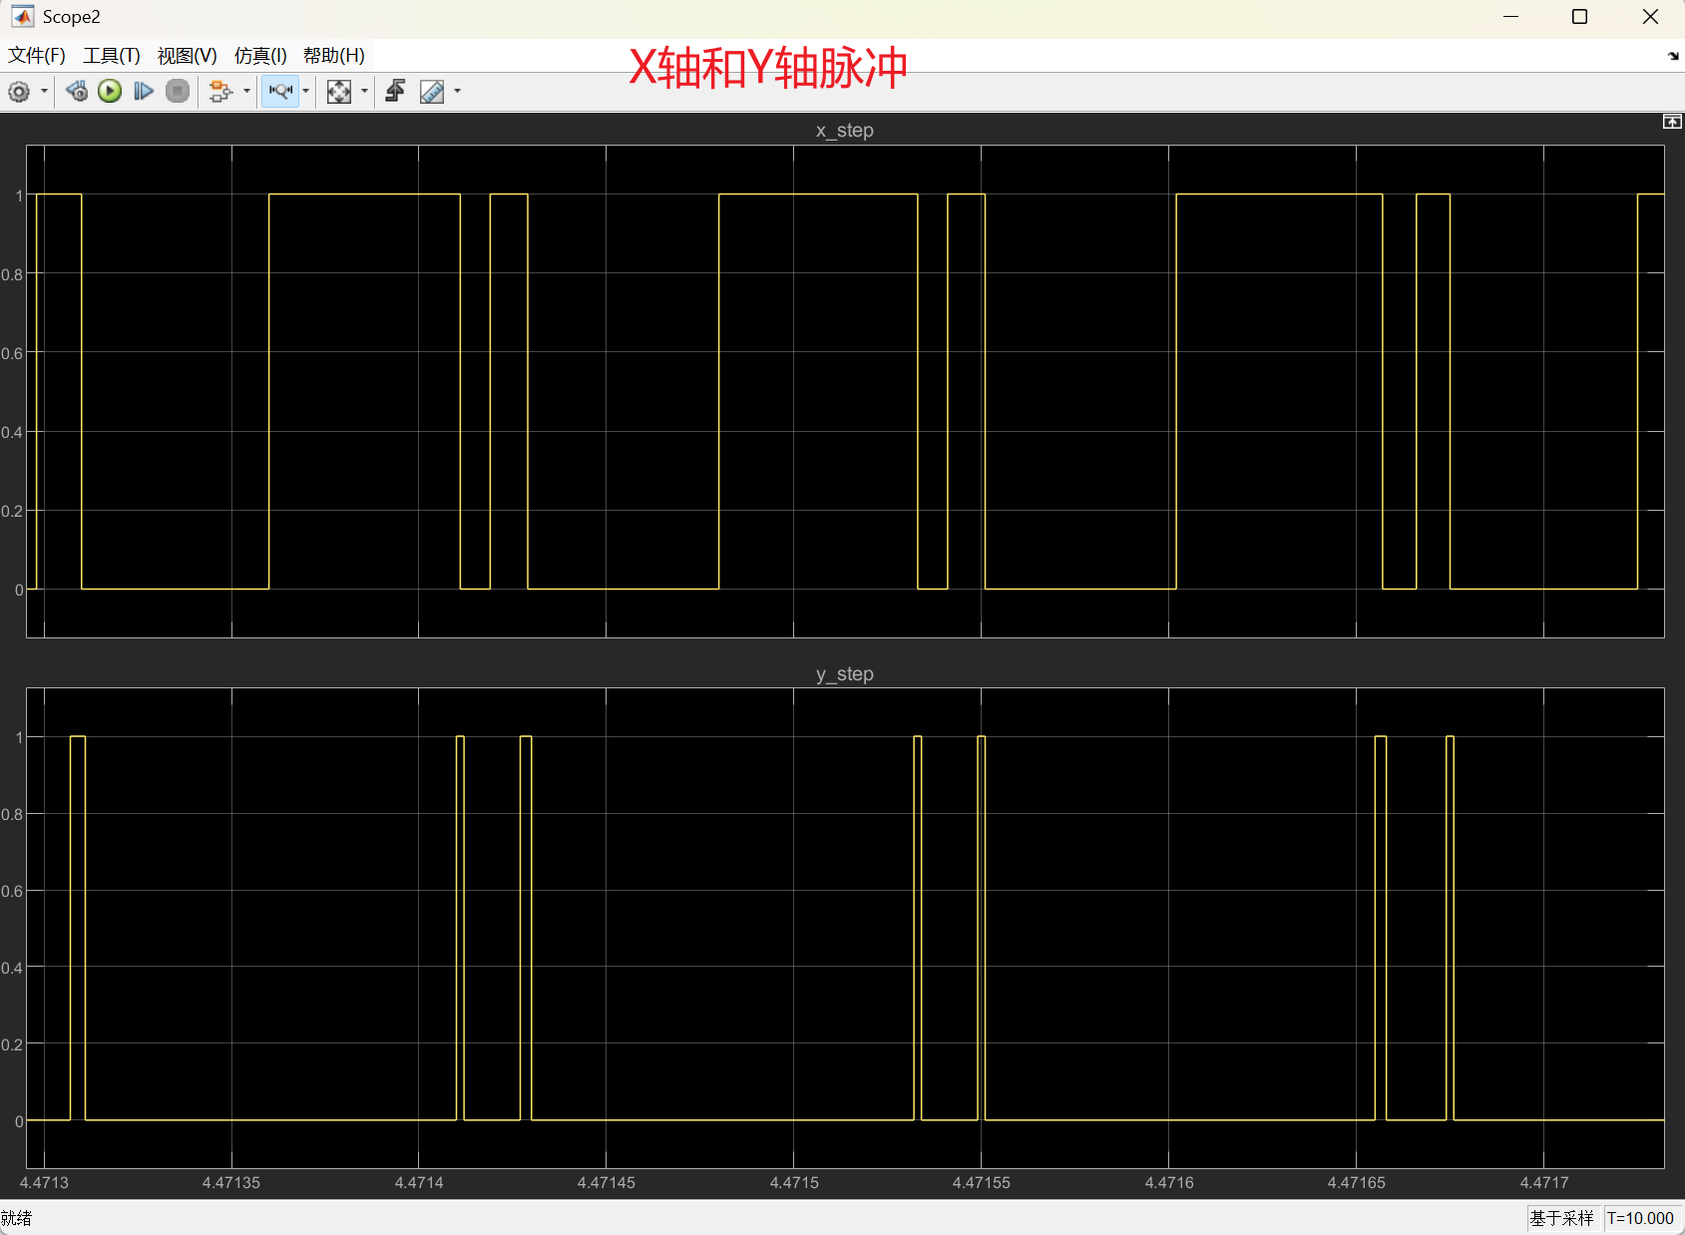Open the zoom tool dropdown arrow
This screenshot has width=1685, height=1235.
pos(305,92)
